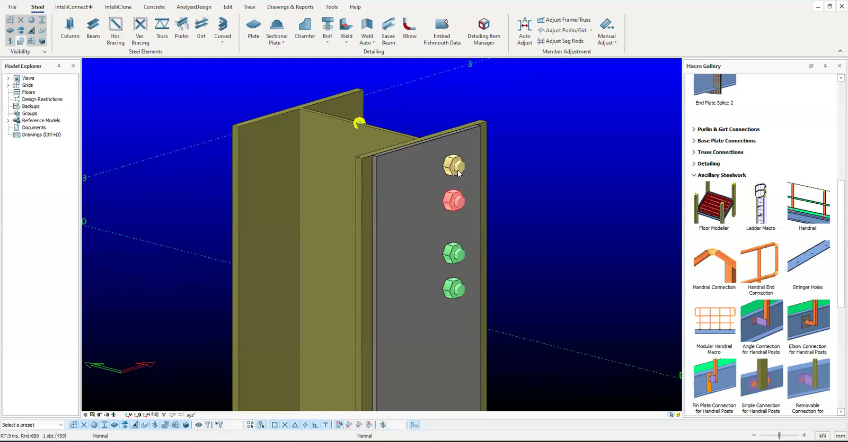Image resolution: width=848 pixels, height=442 pixels.
Task: Click the mm length unit button
Action: [840, 436]
